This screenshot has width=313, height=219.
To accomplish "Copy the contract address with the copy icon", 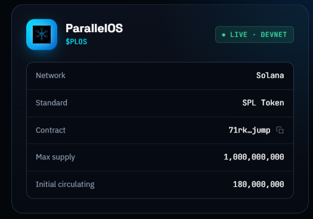I will point(280,130).
